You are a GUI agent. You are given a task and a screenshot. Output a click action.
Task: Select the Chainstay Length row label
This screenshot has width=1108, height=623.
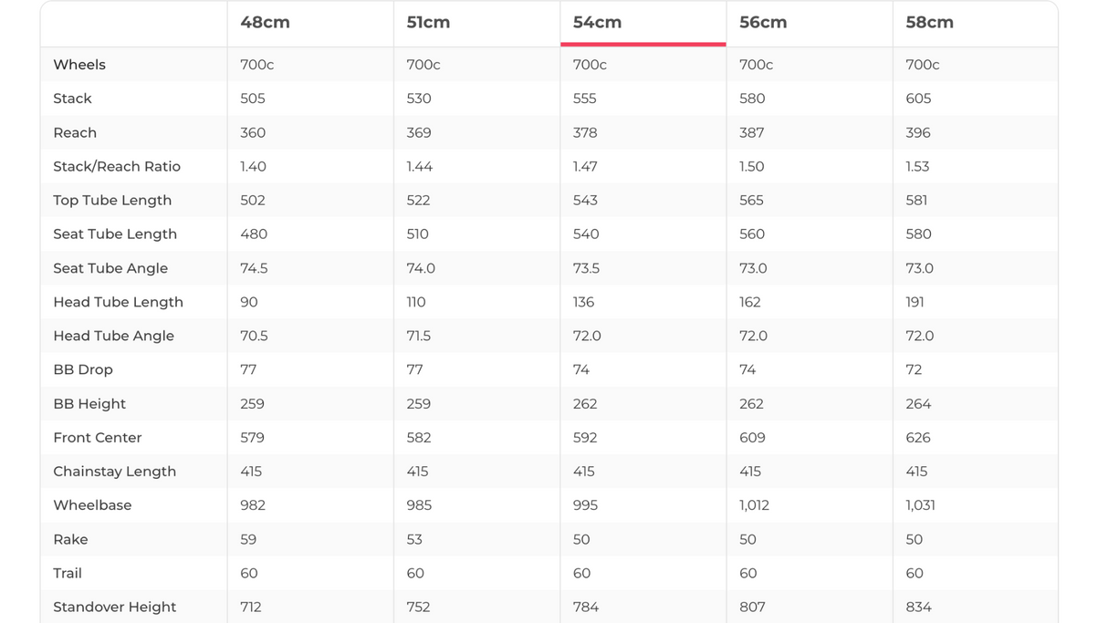[x=114, y=472]
